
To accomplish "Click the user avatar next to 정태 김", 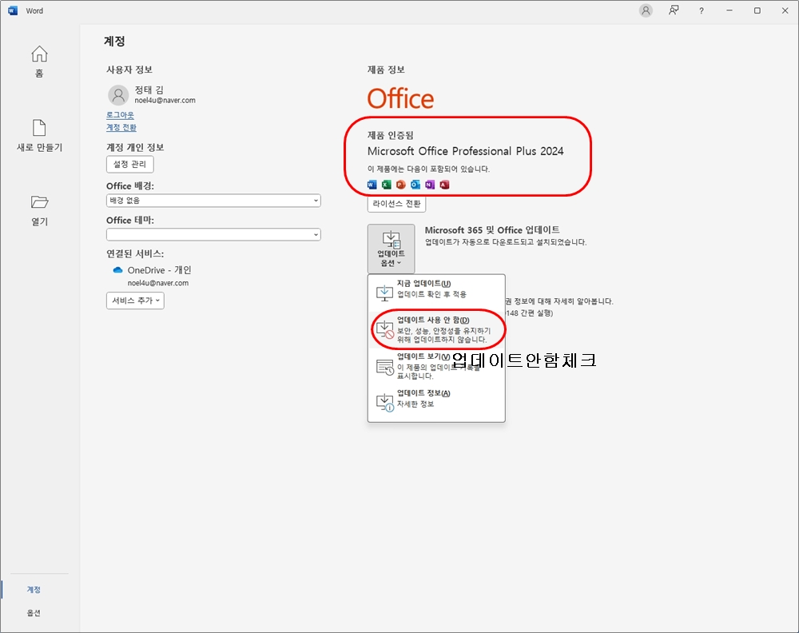I will click(118, 95).
